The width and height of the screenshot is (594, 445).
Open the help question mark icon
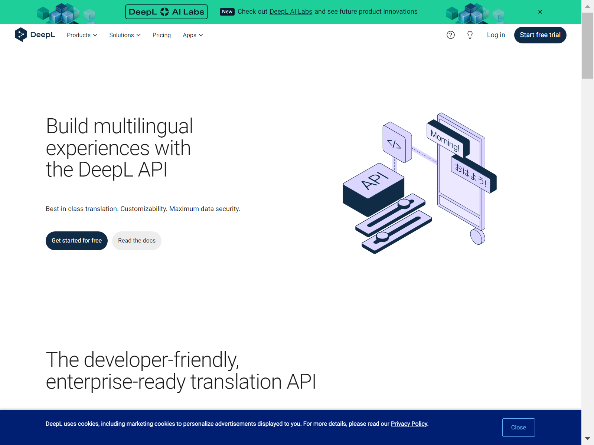pyautogui.click(x=451, y=35)
